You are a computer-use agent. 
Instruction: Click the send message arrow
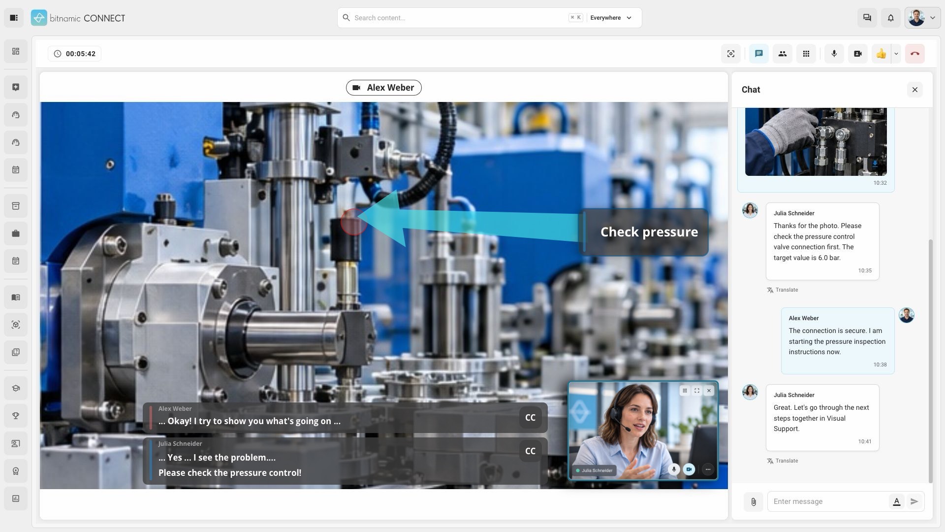tap(914, 501)
